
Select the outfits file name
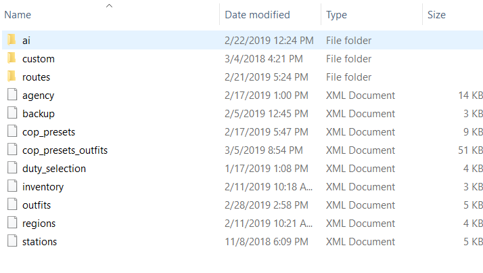click(x=37, y=205)
